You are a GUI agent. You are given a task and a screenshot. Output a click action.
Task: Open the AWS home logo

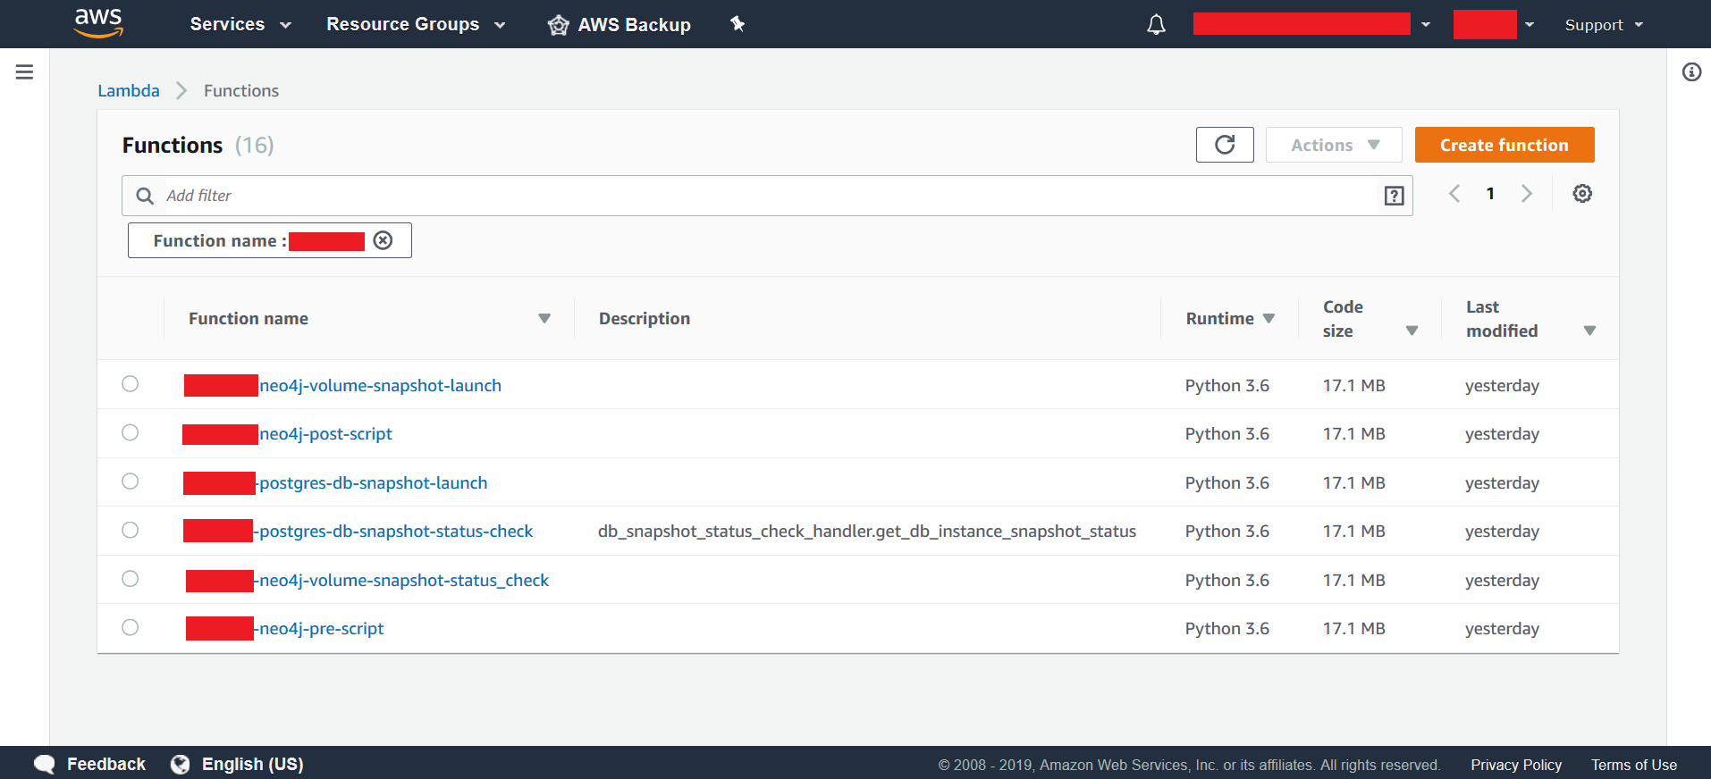[98, 23]
